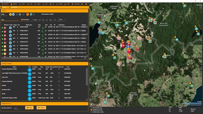Open the Rank filter dropdown
Image resolution: width=203 pixels, height=114 pixels.
tap(10, 20)
